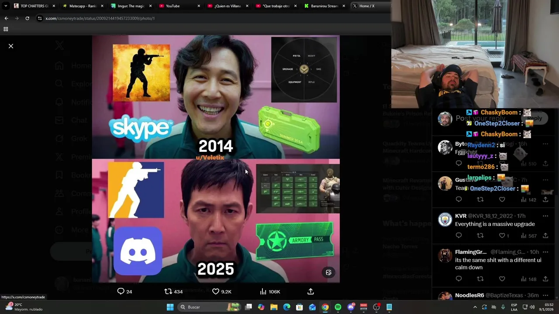Open views count 148 on FlamingGr's reply
Screen dimensions: 559x314
[528, 279]
